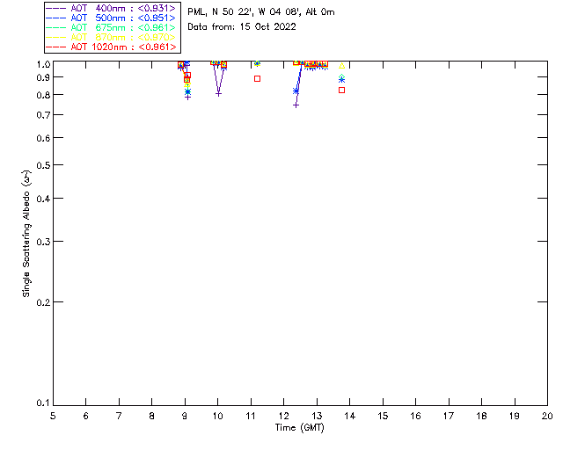Click the x-axis label 16
Image resolution: width=563 pixels, height=450 pixels.
point(415,416)
